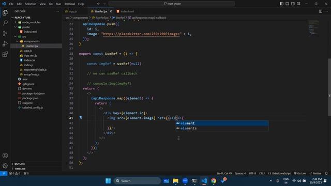Open Run and Debug view
Viewport: 331px width, 186px height.
coord(5,43)
